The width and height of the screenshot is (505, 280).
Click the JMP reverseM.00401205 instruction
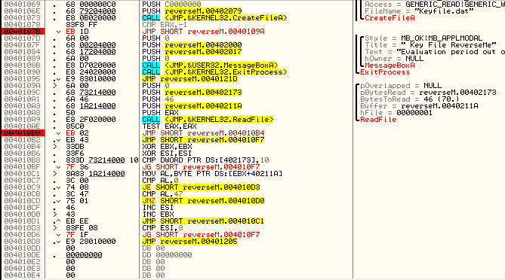click(189, 241)
